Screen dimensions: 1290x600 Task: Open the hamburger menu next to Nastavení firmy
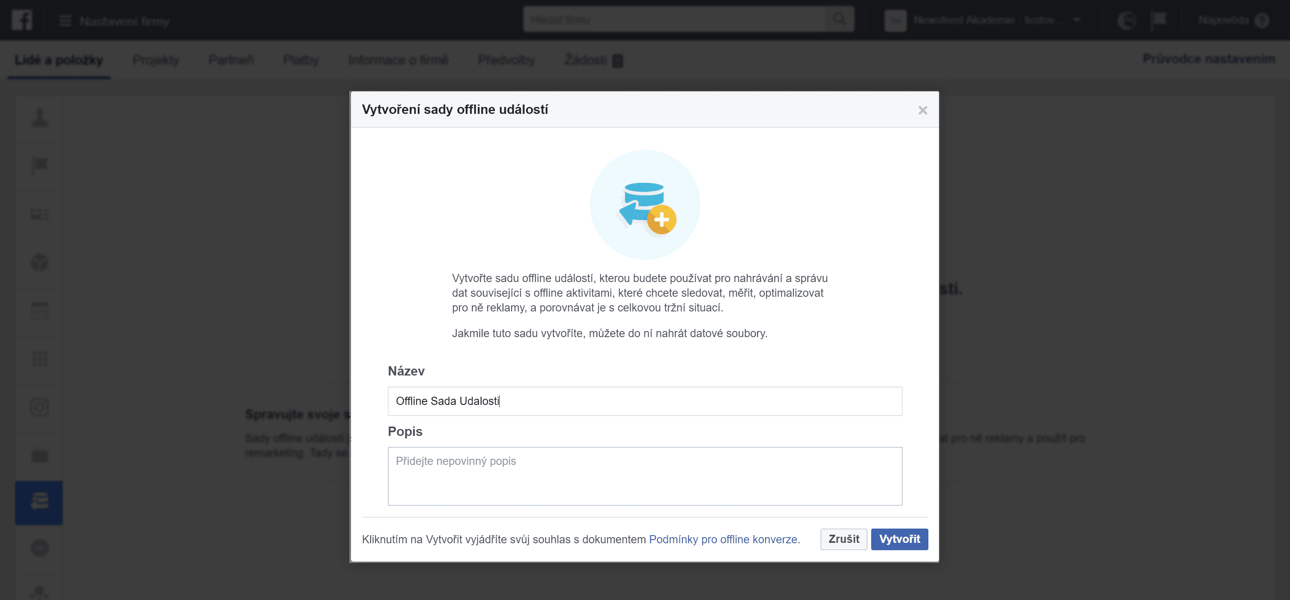point(65,21)
